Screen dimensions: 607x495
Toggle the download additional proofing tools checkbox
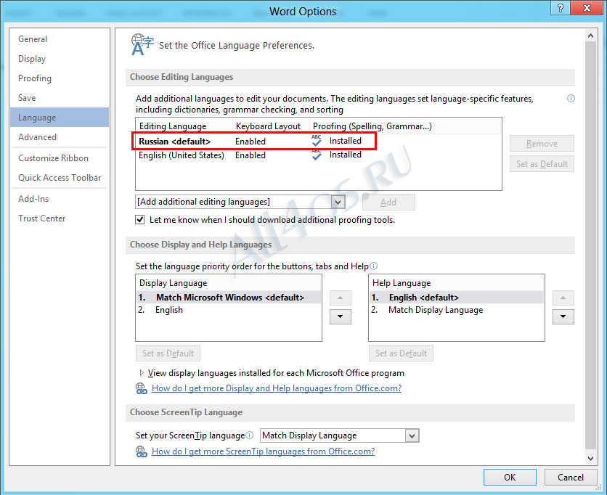(139, 220)
